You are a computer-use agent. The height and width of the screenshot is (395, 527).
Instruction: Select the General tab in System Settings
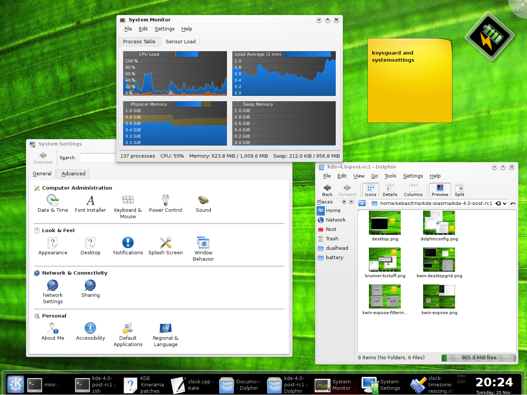tap(42, 174)
